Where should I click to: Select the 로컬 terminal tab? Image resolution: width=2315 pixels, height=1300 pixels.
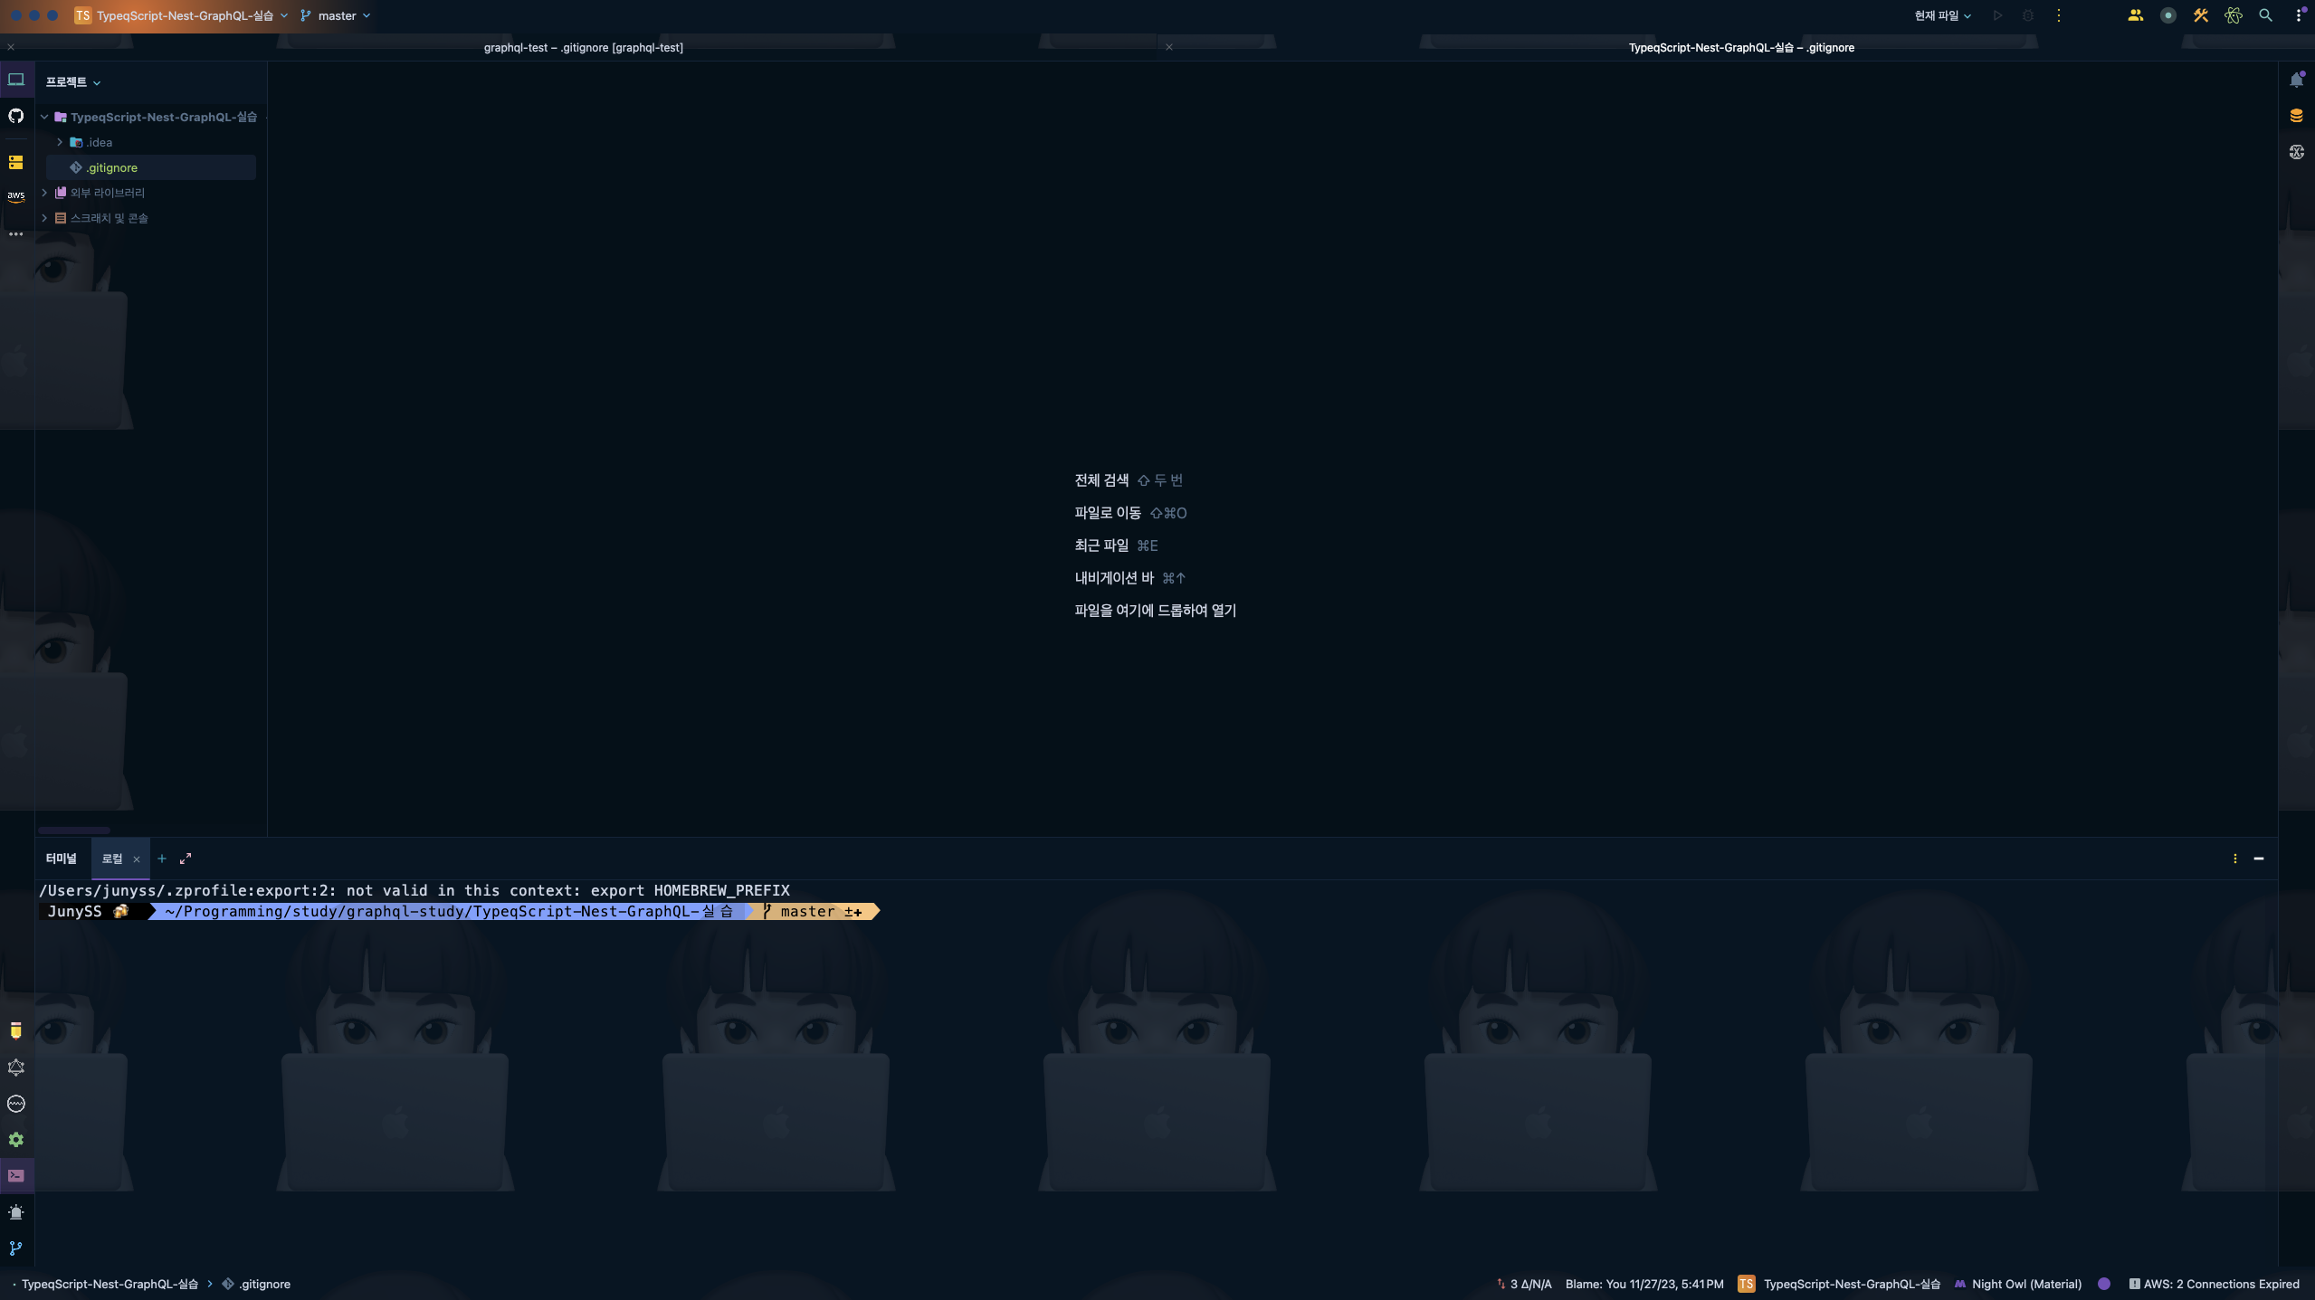[112, 859]
